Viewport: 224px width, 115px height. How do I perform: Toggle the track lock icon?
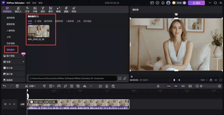(x=5, y=104)
